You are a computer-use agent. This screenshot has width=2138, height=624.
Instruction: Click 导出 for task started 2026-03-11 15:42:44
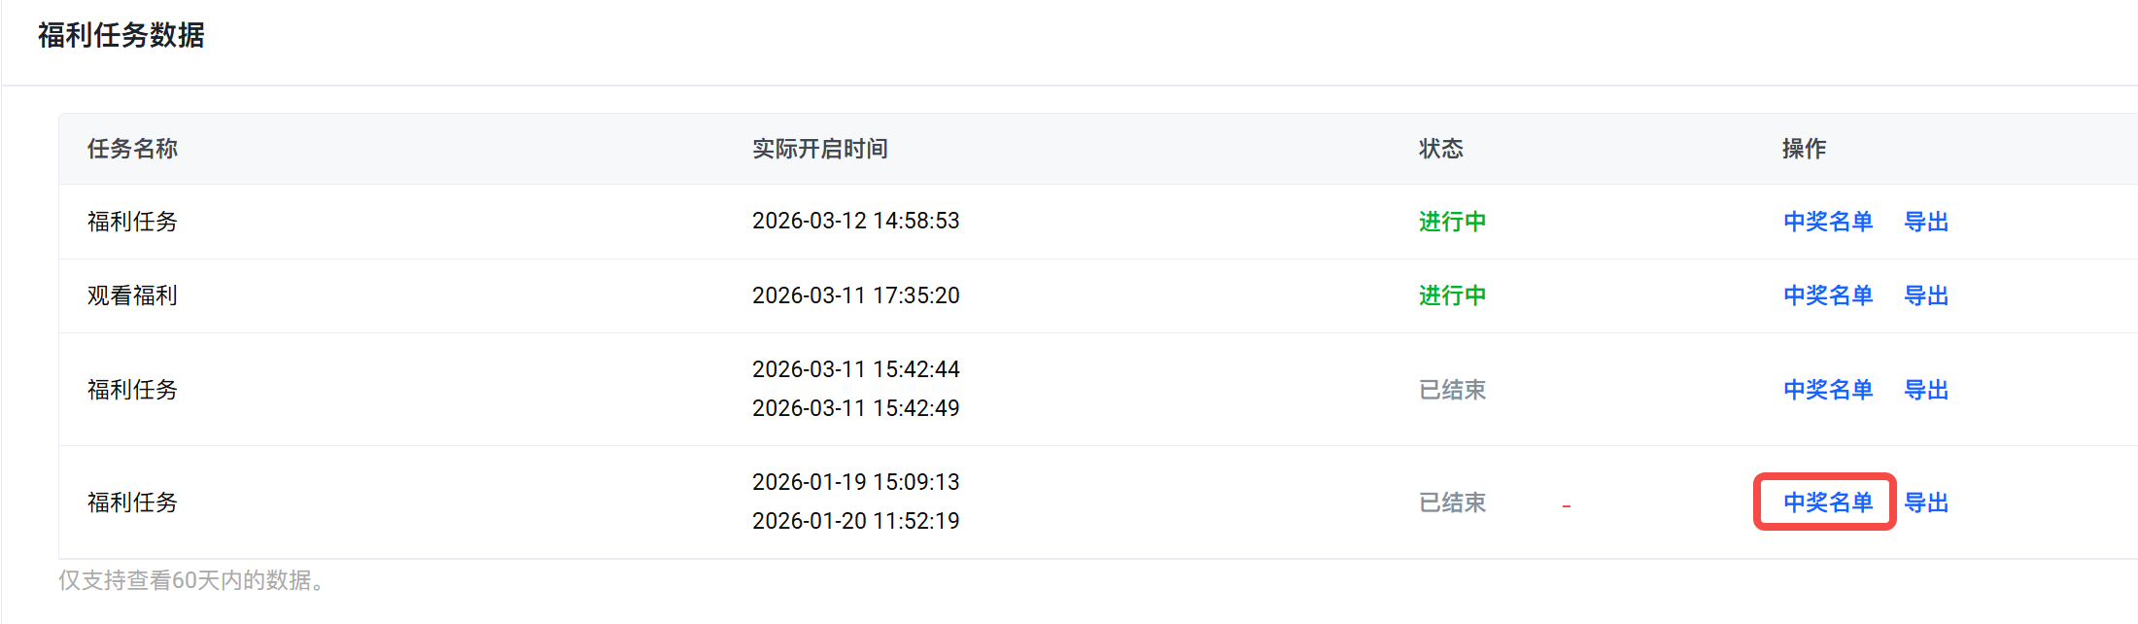[x=1926, y=390]
